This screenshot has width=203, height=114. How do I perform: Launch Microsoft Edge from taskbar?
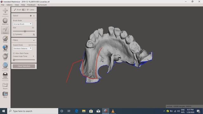pos(76,111)
